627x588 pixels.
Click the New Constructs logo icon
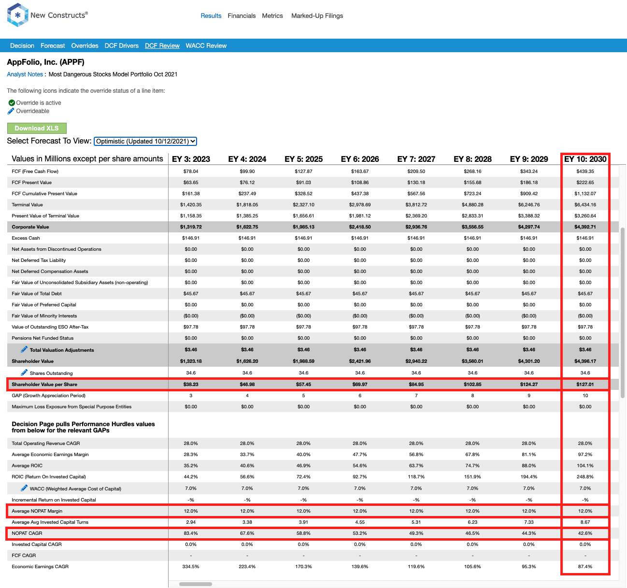[x=18, y=15]
